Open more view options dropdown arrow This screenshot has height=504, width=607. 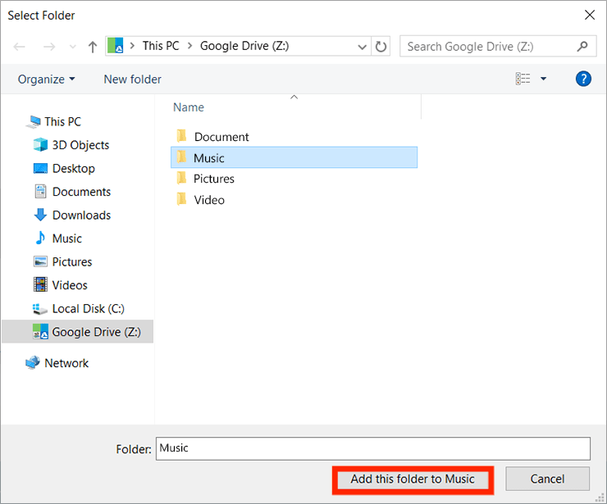tap(544, 79)
